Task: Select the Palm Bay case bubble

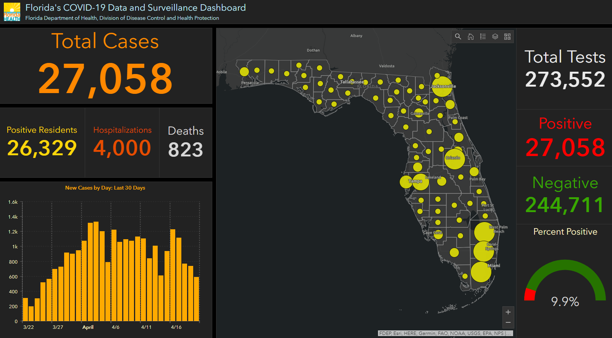Action: 474,172
